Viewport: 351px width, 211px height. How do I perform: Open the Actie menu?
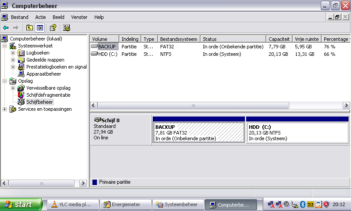pos(40,17)
